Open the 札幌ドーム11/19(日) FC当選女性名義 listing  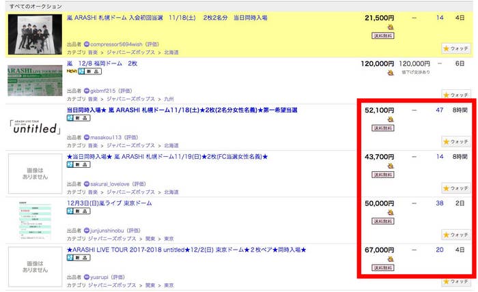[167, 156]
